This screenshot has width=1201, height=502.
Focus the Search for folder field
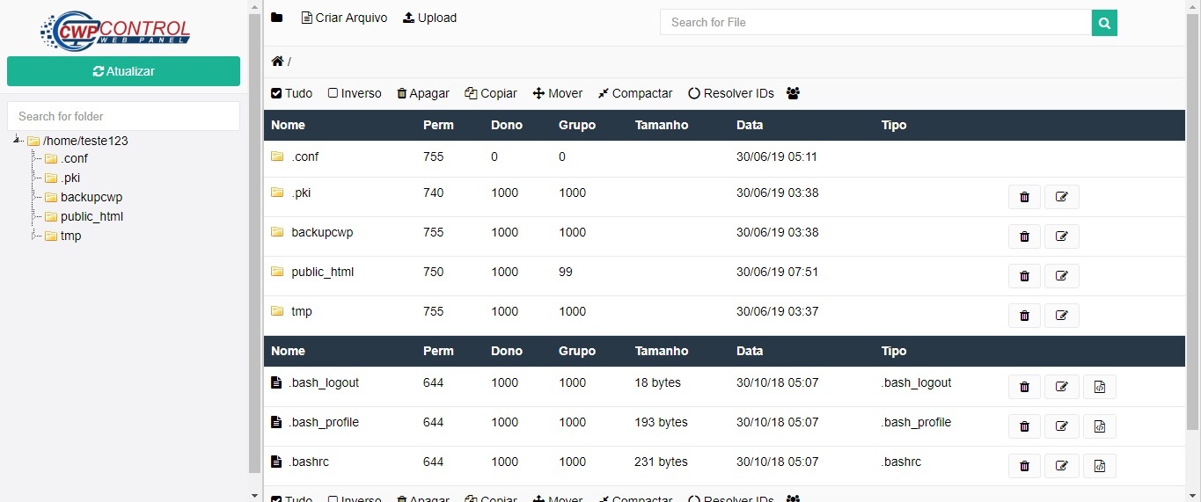pos(123,116)
